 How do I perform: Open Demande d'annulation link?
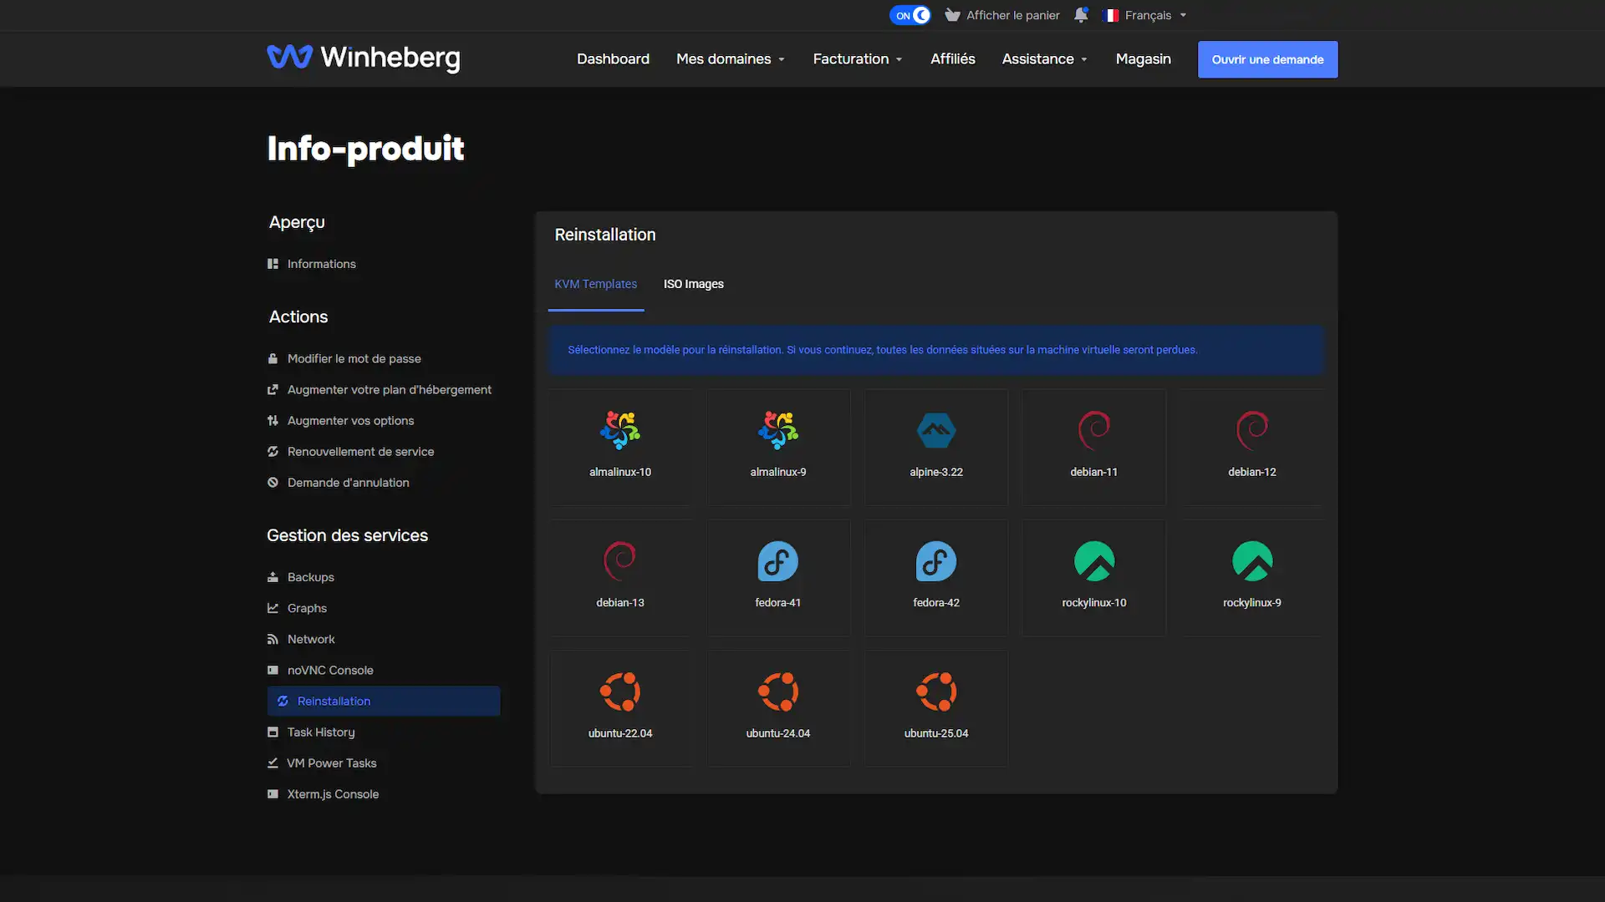(349, 483)
